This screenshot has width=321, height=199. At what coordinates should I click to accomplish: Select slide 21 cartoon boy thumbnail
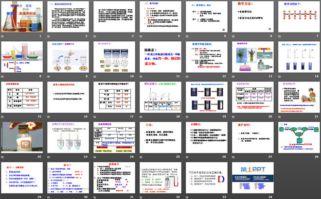pos(299,97)
